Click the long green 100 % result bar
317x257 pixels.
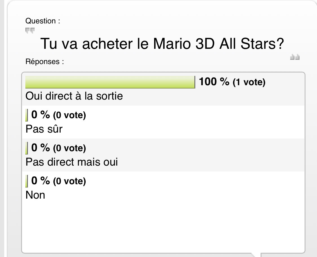[x=110, y=82]
